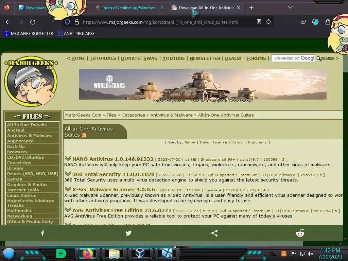Click the World of Tanks banner ad

(x=203, y=84)
